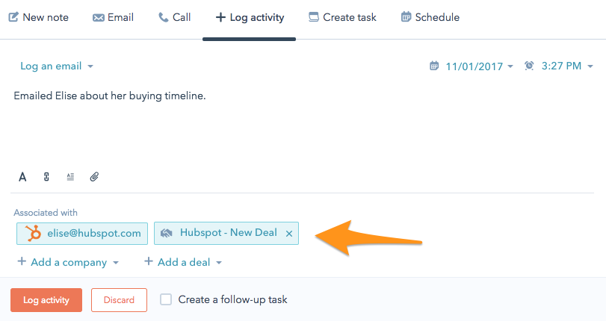Click the HubSpot sprocket icon on contact chip
This screenshot has width=606, height=321.
click(34, 233)
